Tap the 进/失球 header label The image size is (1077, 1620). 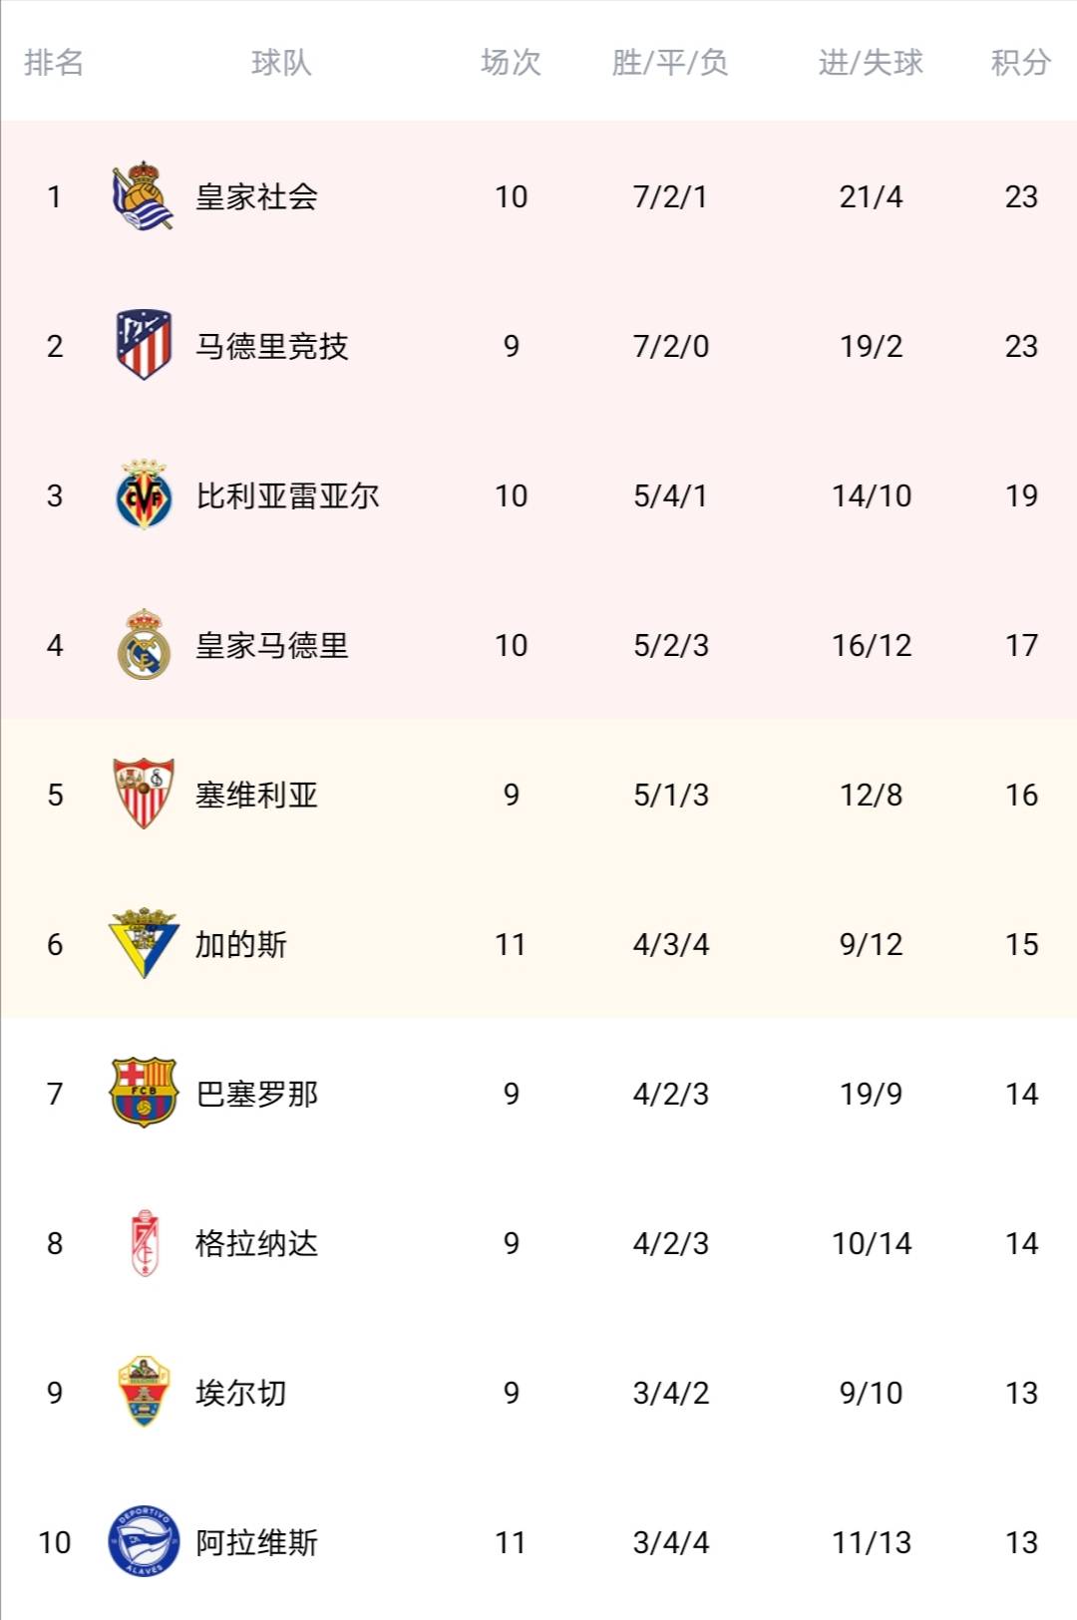871,63
